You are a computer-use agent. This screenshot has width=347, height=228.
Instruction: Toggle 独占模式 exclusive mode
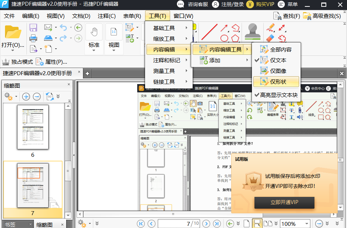[18, 62]
